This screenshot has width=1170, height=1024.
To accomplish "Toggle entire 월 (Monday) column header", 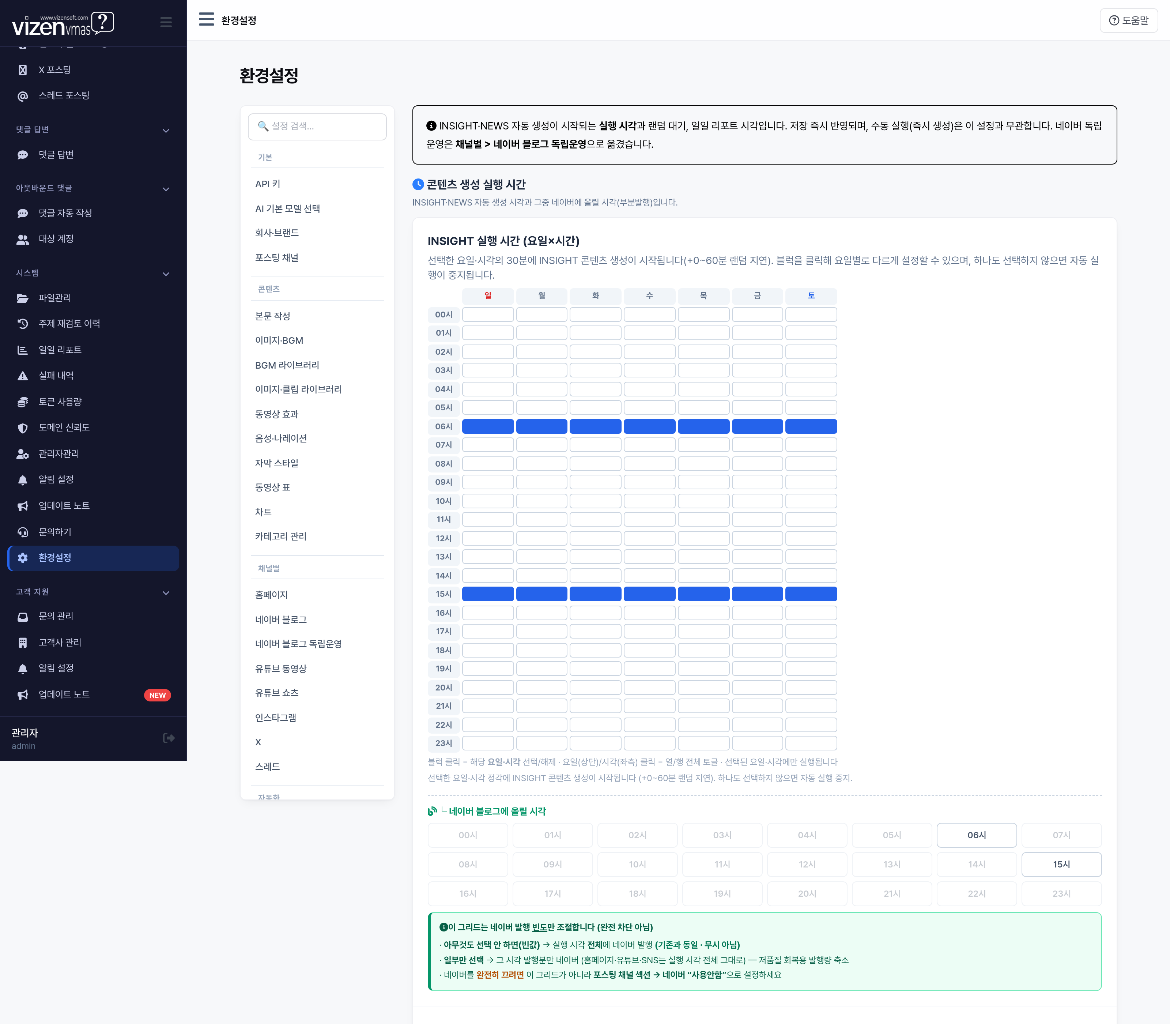I will coord(541,296).
